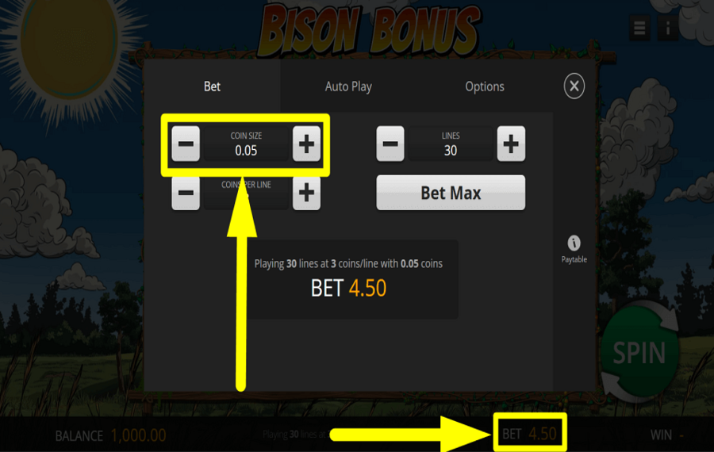
Task: Decrease coin size with minus button
Action: 186,144
